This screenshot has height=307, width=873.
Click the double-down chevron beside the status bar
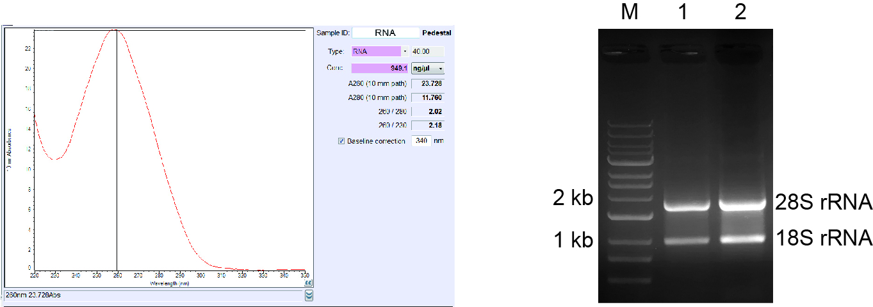click(x=309, y=295)
